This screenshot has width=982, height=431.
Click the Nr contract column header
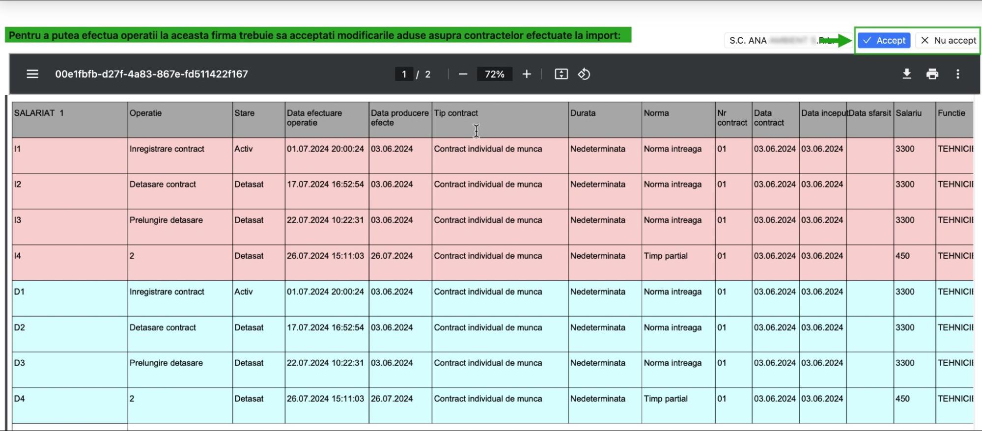click(x=733, y=120)
